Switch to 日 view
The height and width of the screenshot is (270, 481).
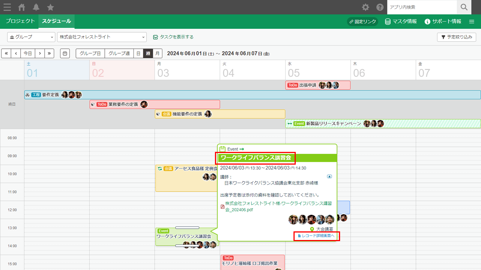point(138,53)
